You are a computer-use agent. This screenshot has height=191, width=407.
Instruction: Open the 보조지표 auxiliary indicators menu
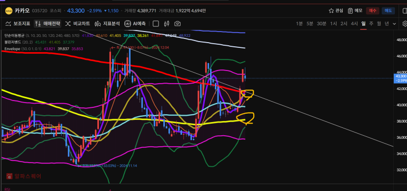click(x=18, y=24)
